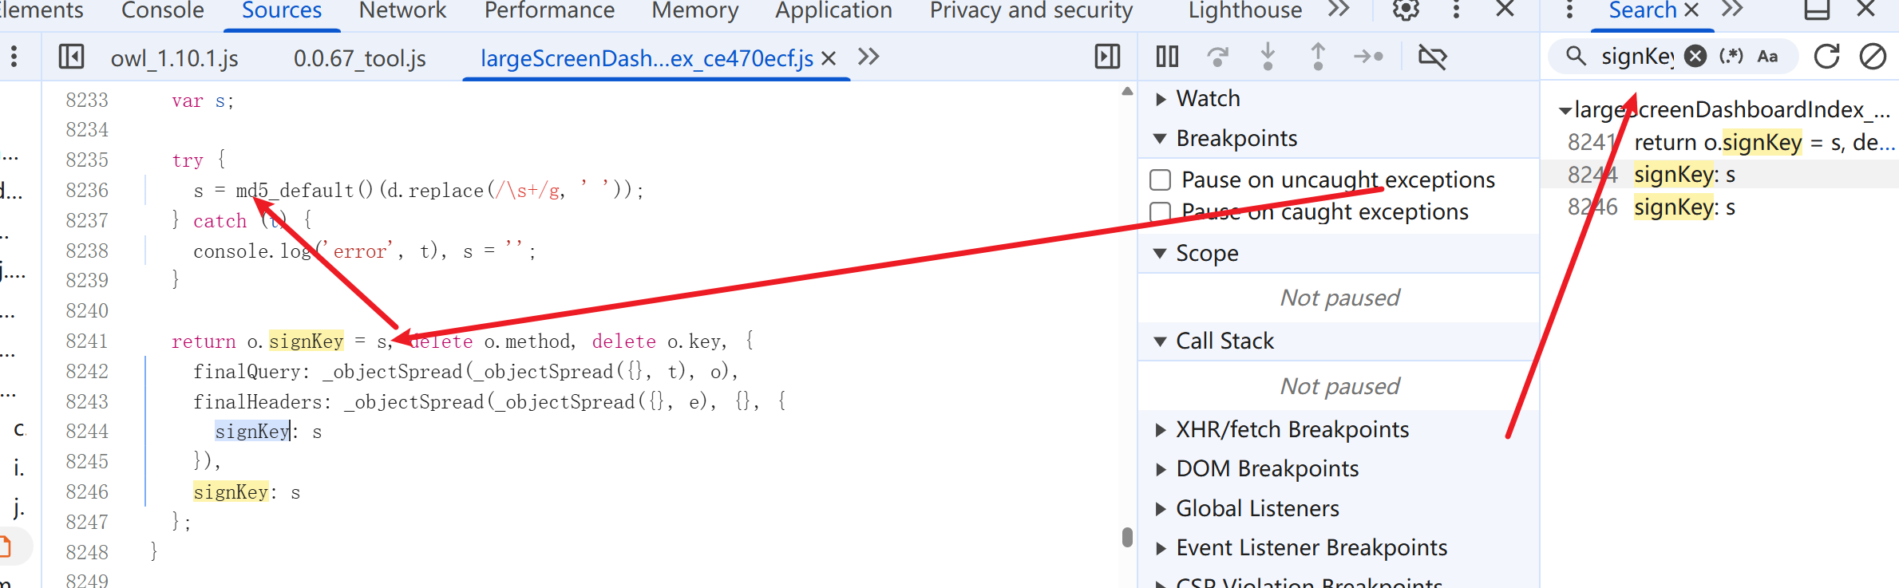
Task: Pause script execution with the pause icon
Action: (x=1167, y=57)
